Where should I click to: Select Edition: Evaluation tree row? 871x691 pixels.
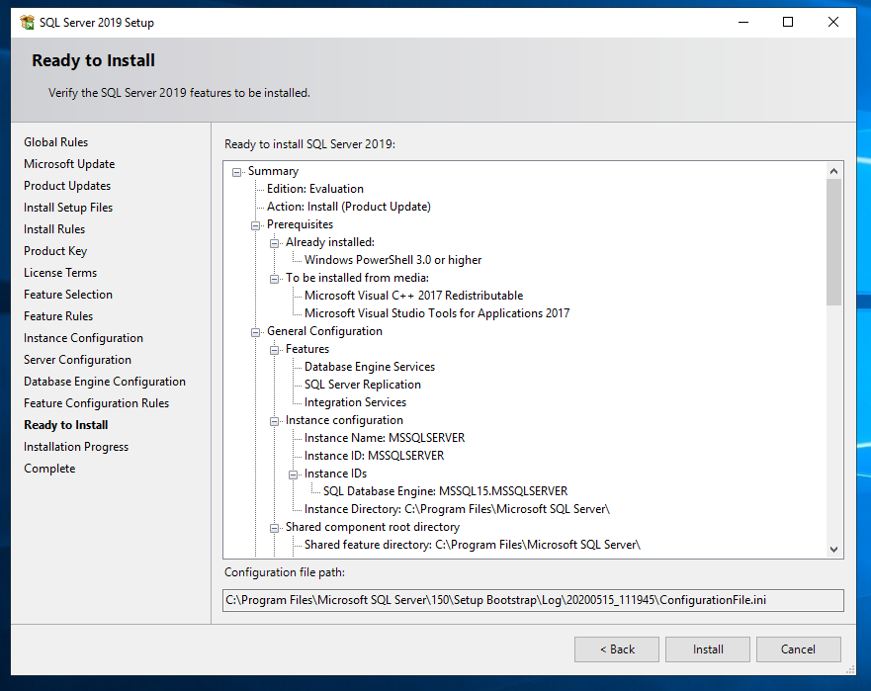(315, 189)
